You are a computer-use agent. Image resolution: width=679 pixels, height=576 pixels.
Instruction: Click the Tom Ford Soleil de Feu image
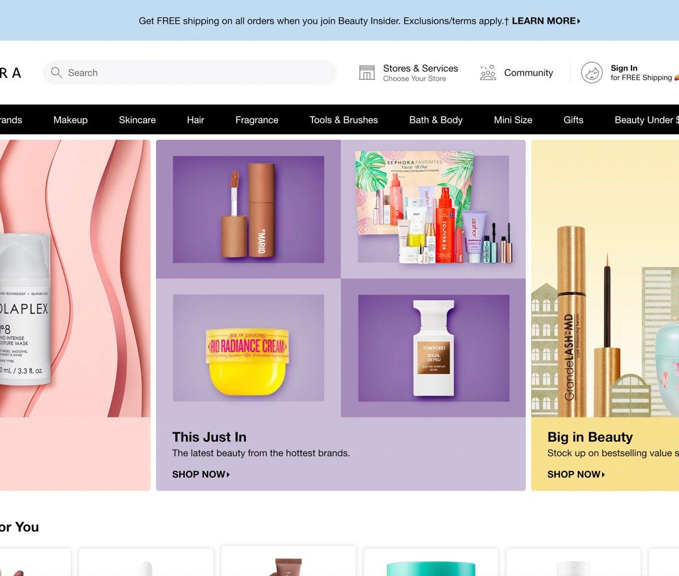click(433, 348)
